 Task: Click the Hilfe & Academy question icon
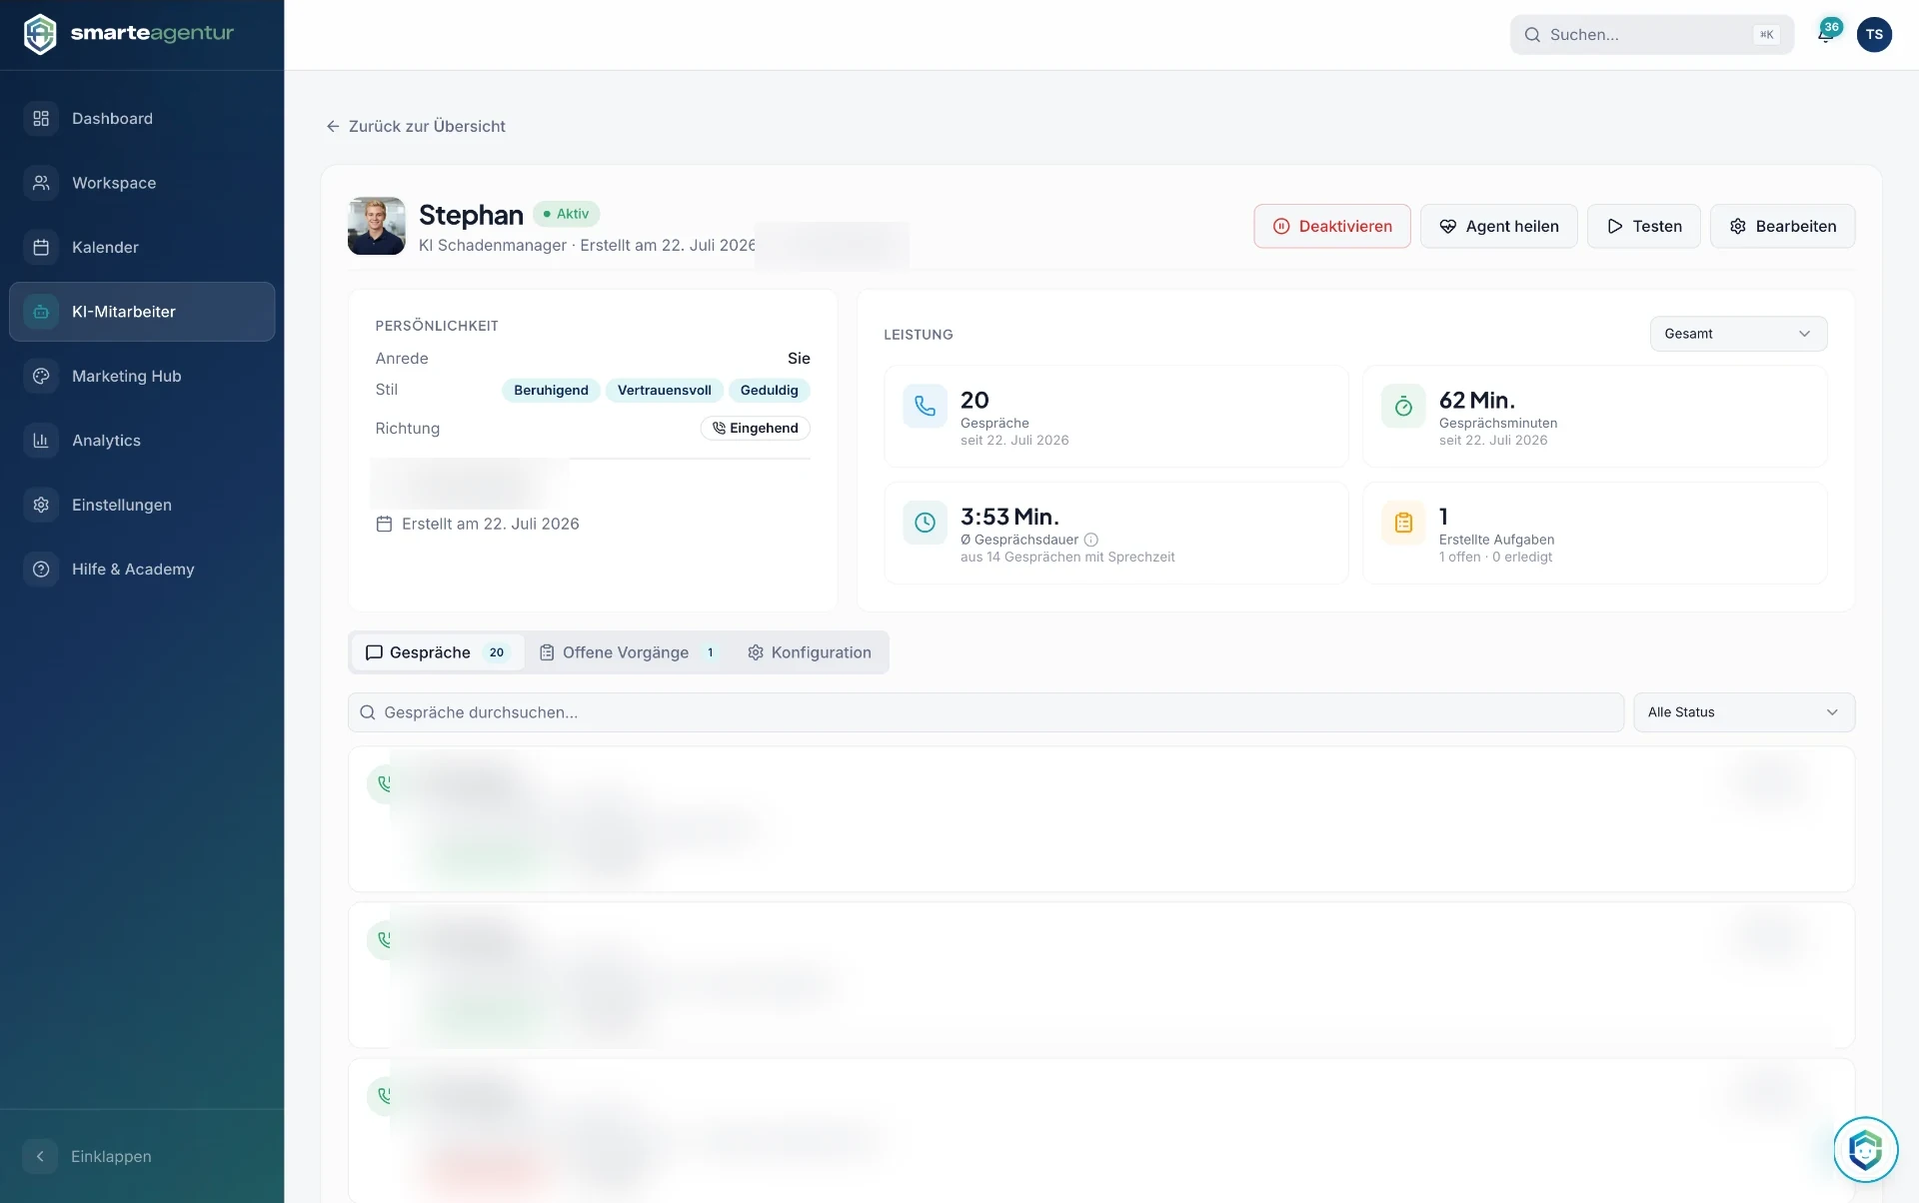click(41, 569)
